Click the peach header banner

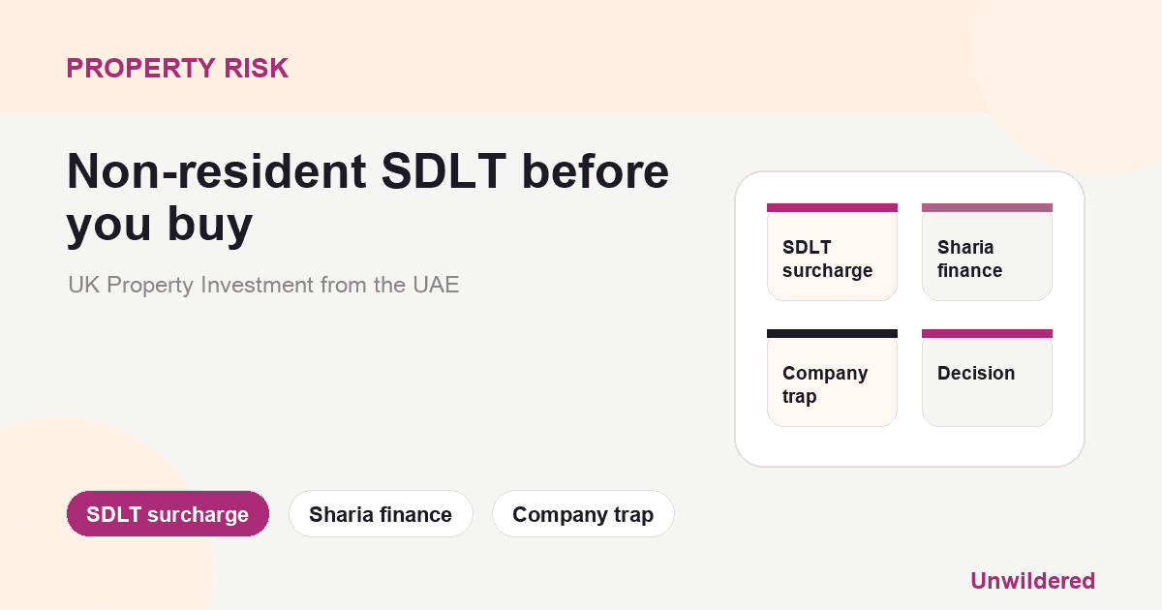point(484,56)
